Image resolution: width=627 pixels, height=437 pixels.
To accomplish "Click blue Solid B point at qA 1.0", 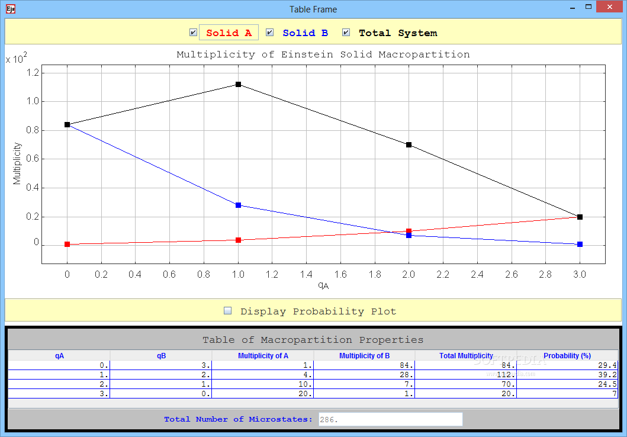I will pos(239,205).
